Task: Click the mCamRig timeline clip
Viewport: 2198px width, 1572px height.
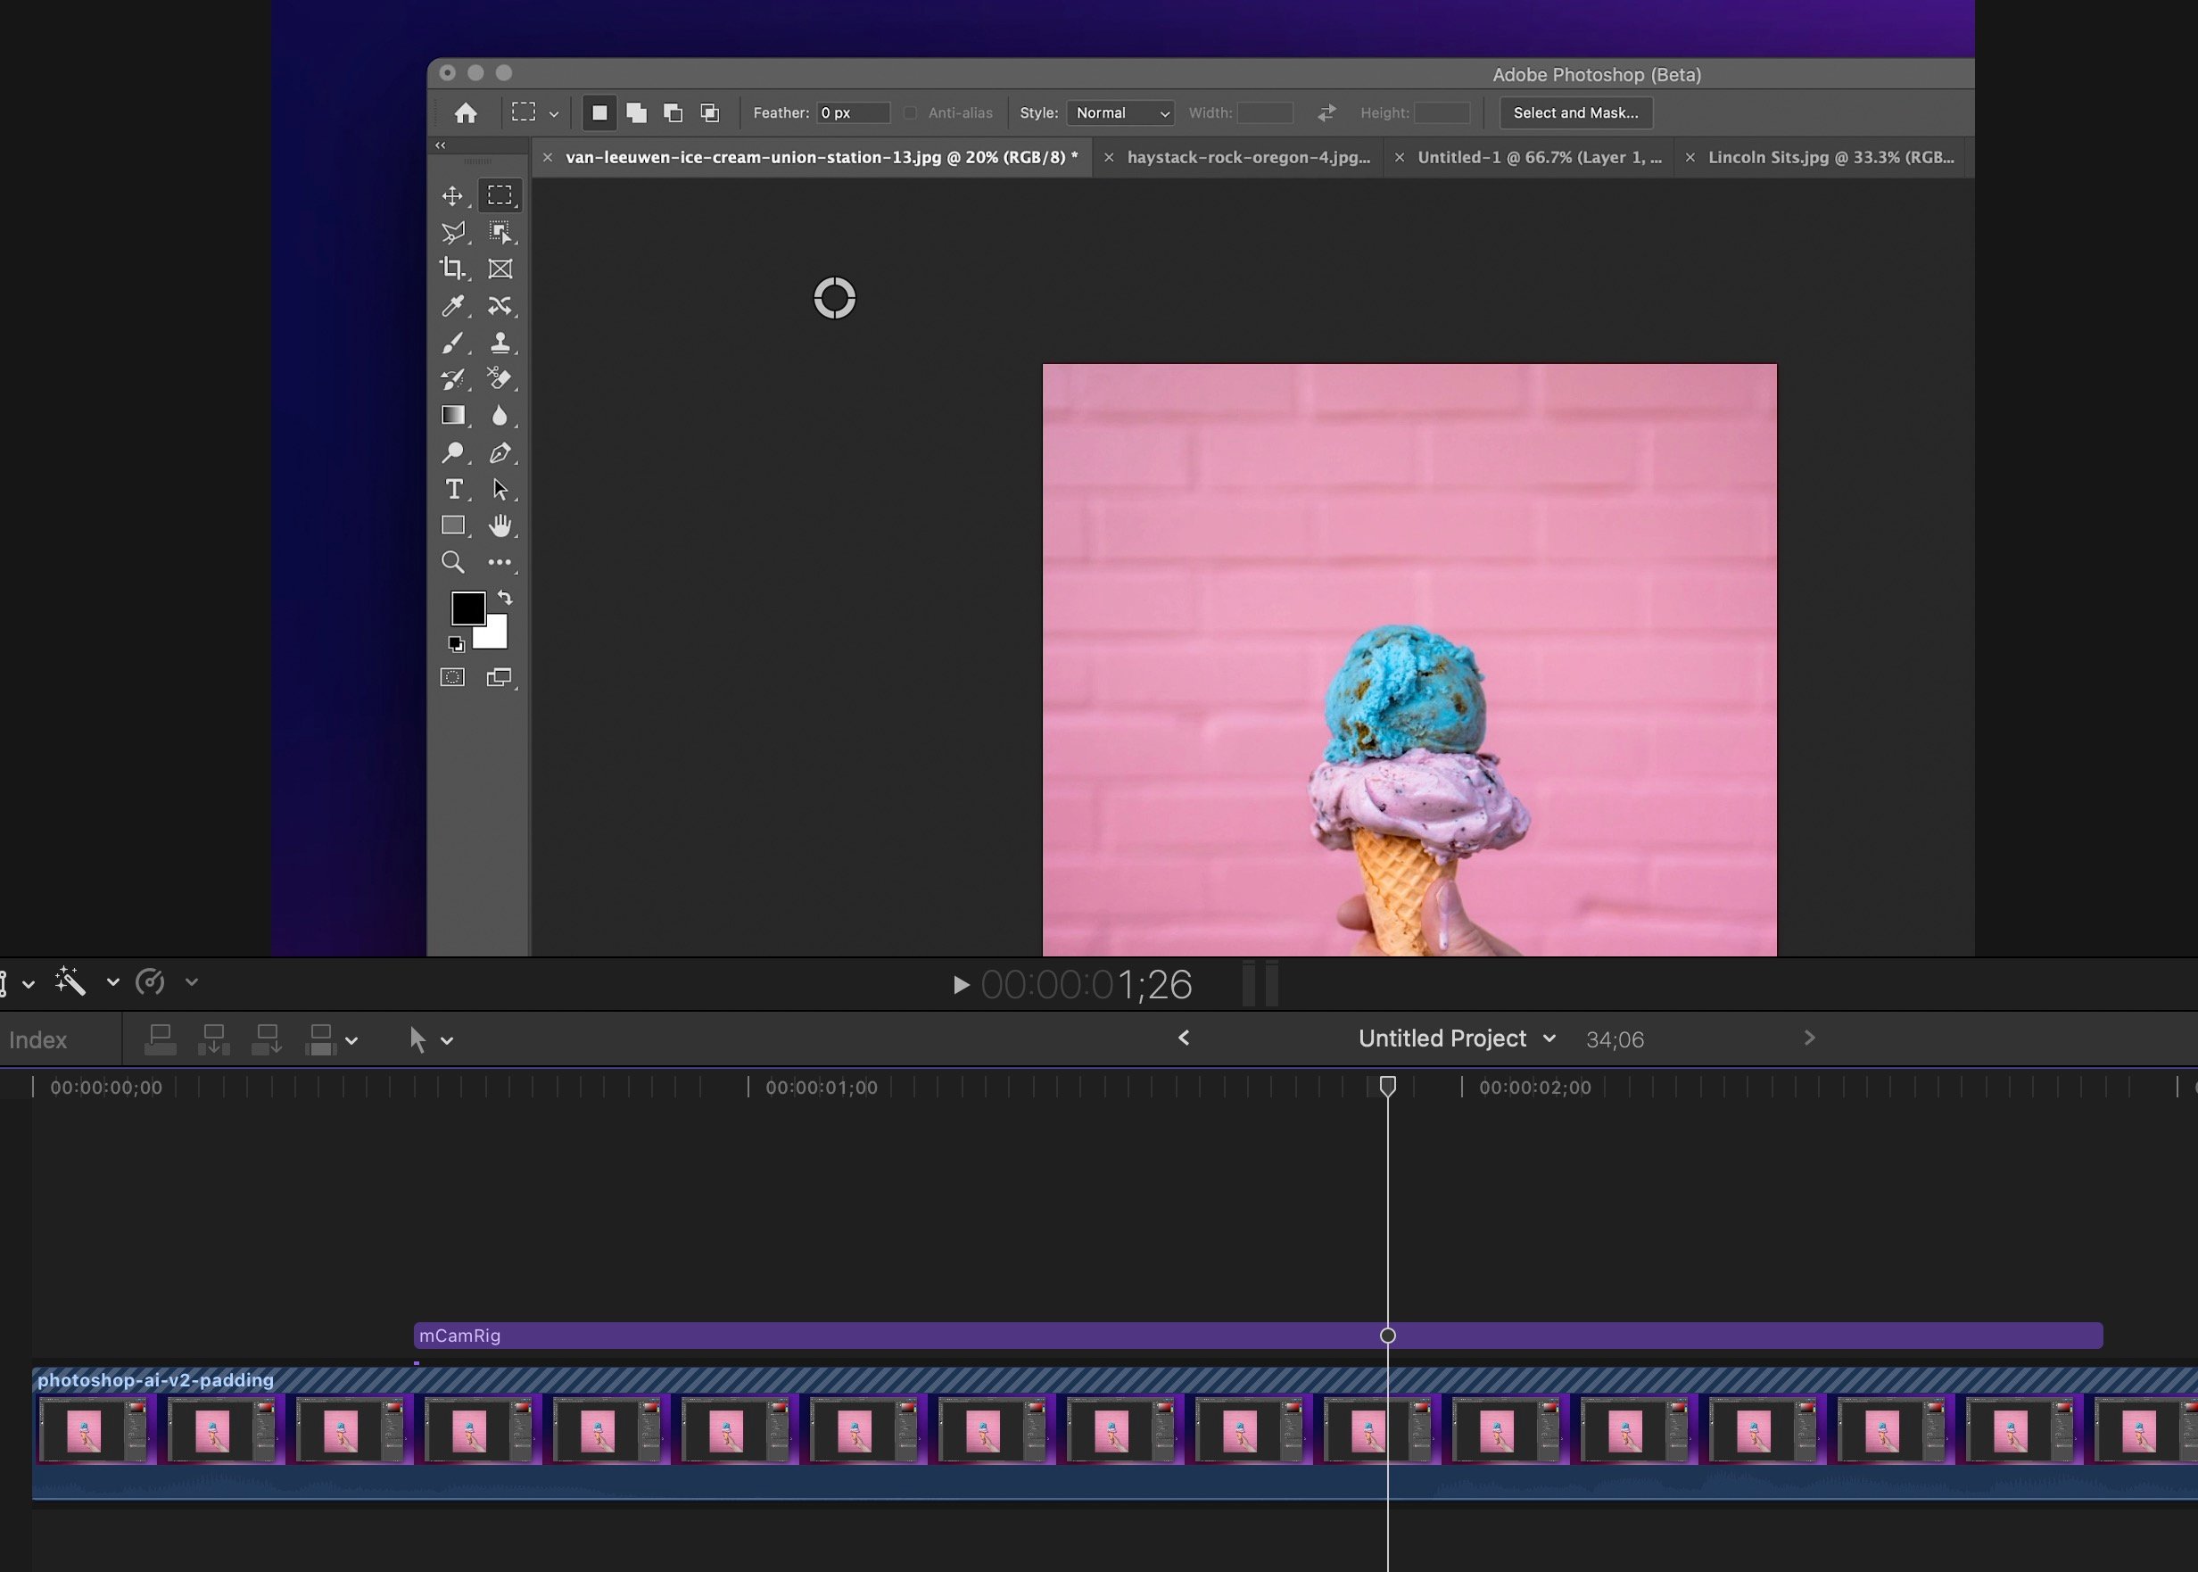Action: tap(1259, 1336)
